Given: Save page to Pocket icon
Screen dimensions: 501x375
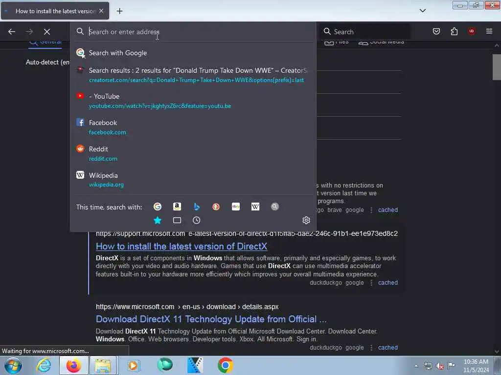Looking at the screenshot, I should coord(436,31).
